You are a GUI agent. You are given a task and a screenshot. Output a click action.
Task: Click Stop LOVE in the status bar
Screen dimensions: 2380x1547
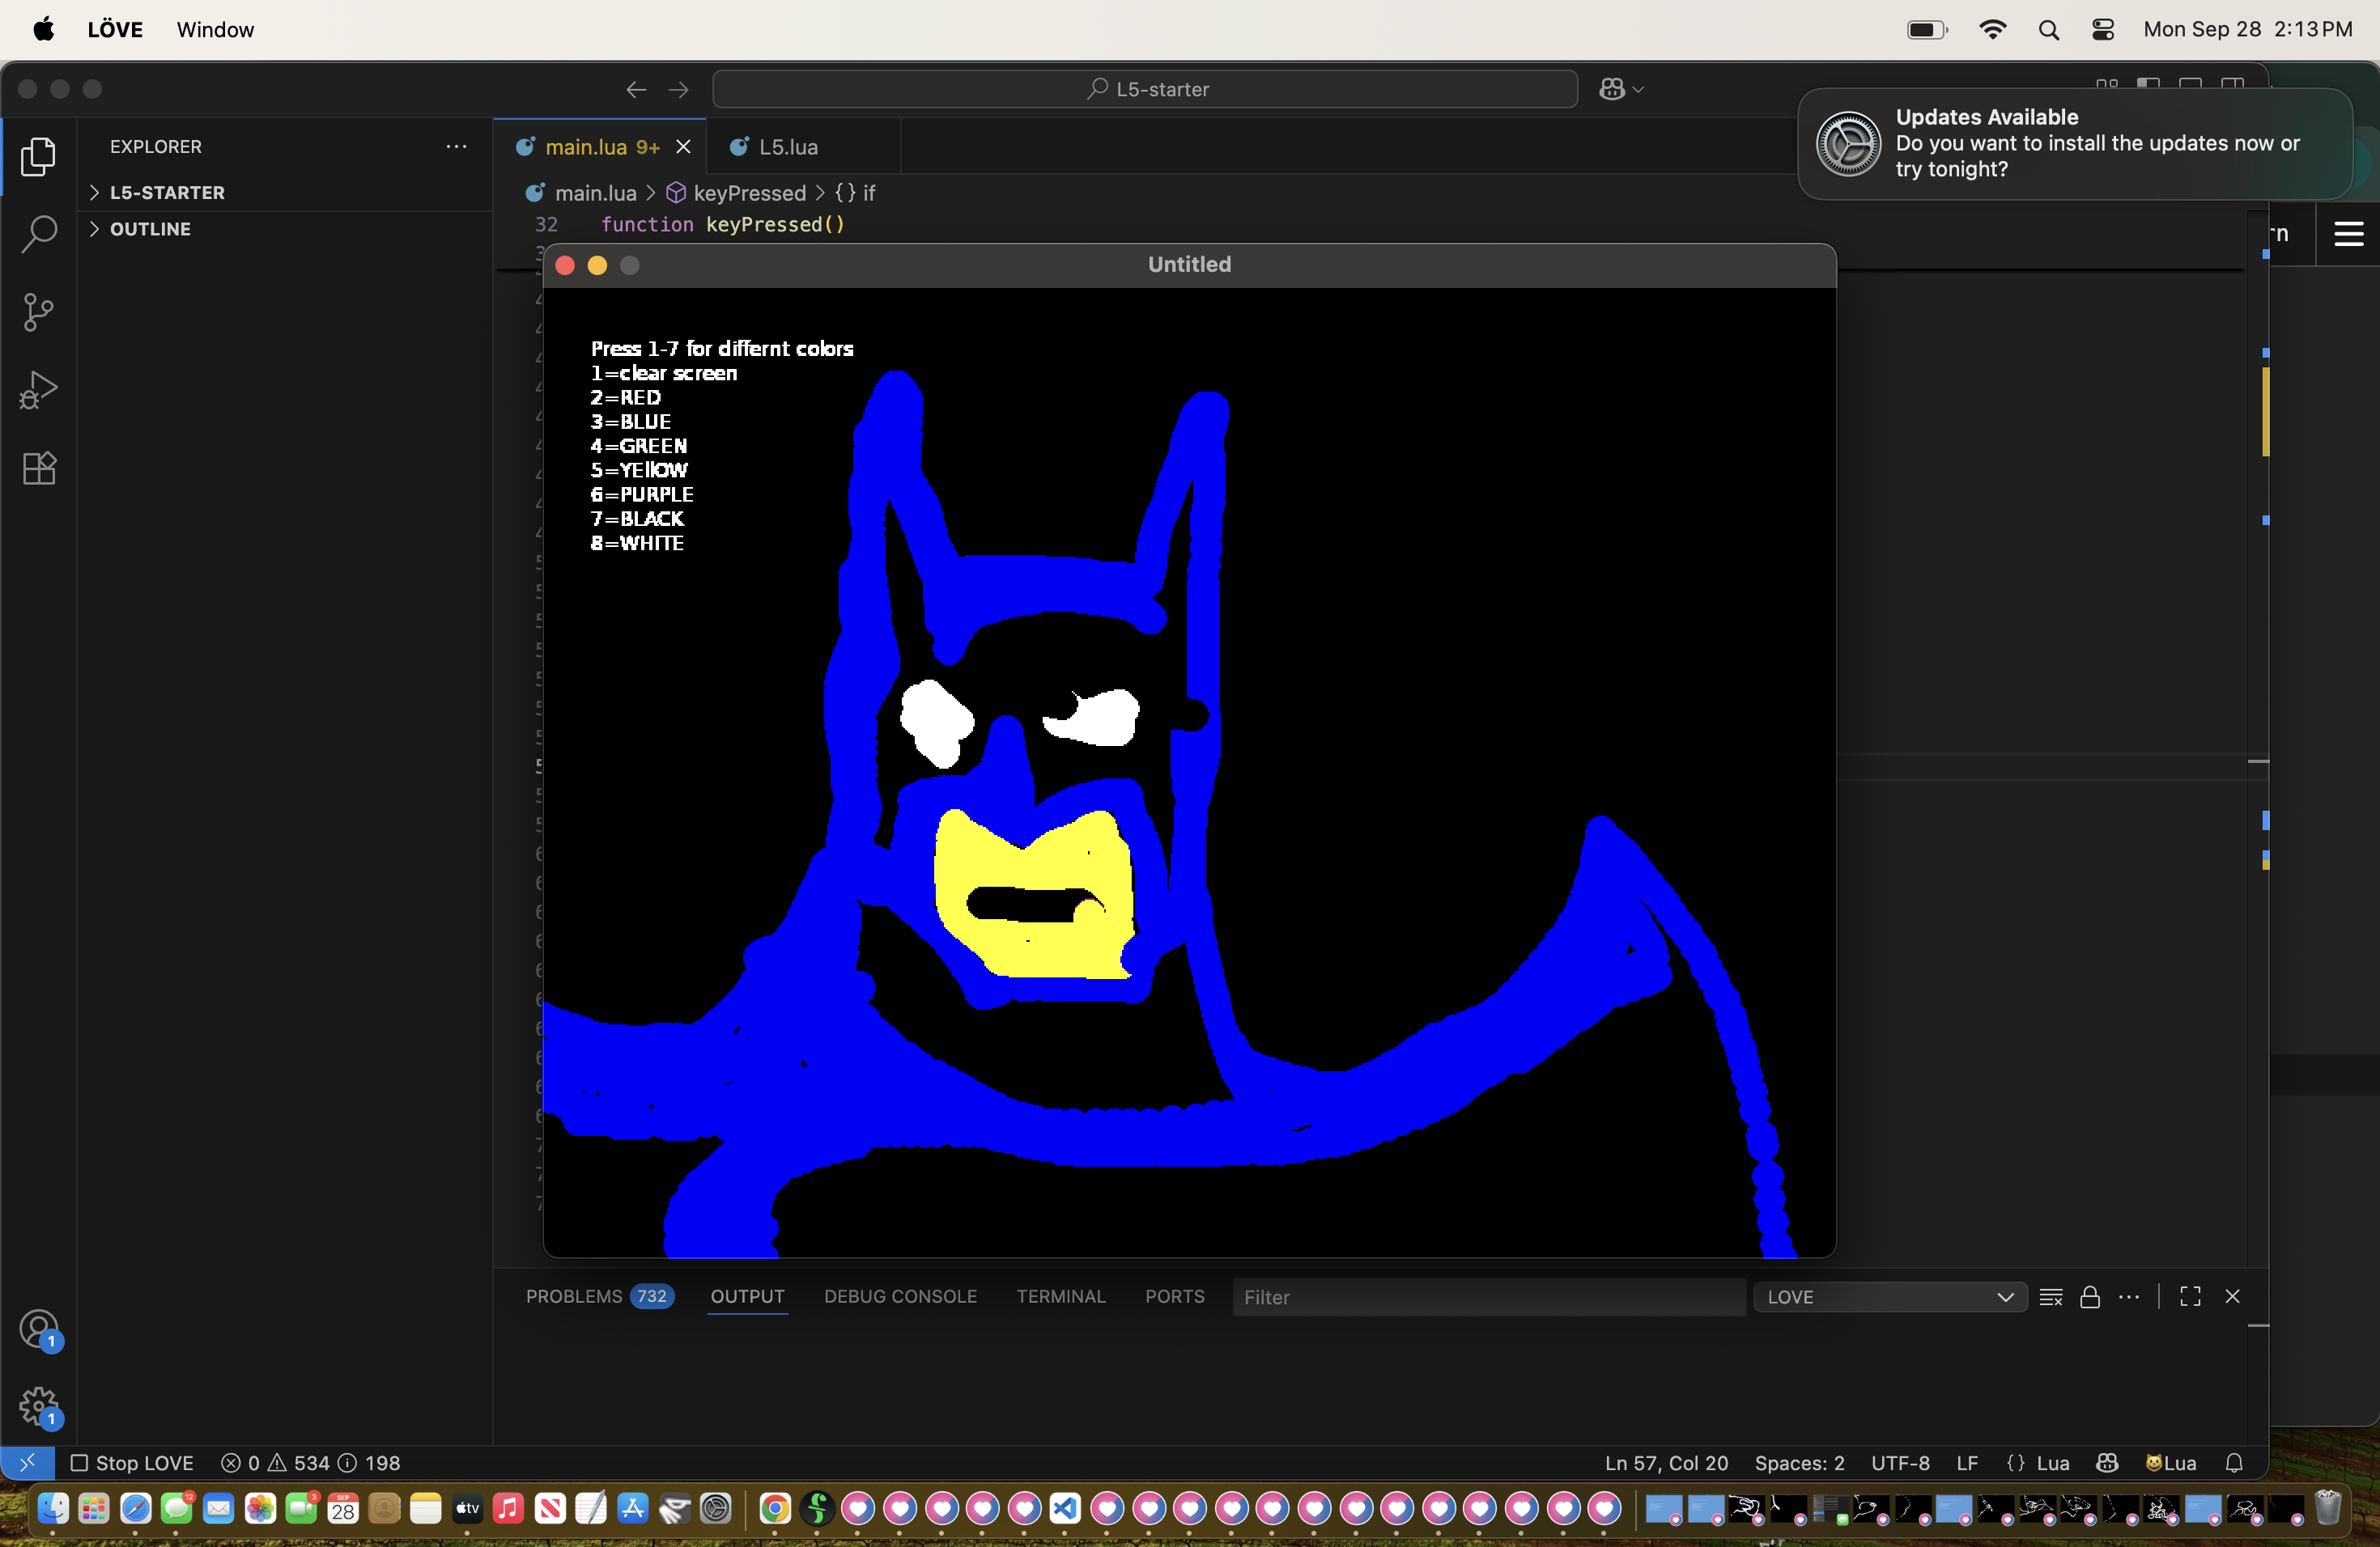pyautogui.click(x=132, y=1462)
